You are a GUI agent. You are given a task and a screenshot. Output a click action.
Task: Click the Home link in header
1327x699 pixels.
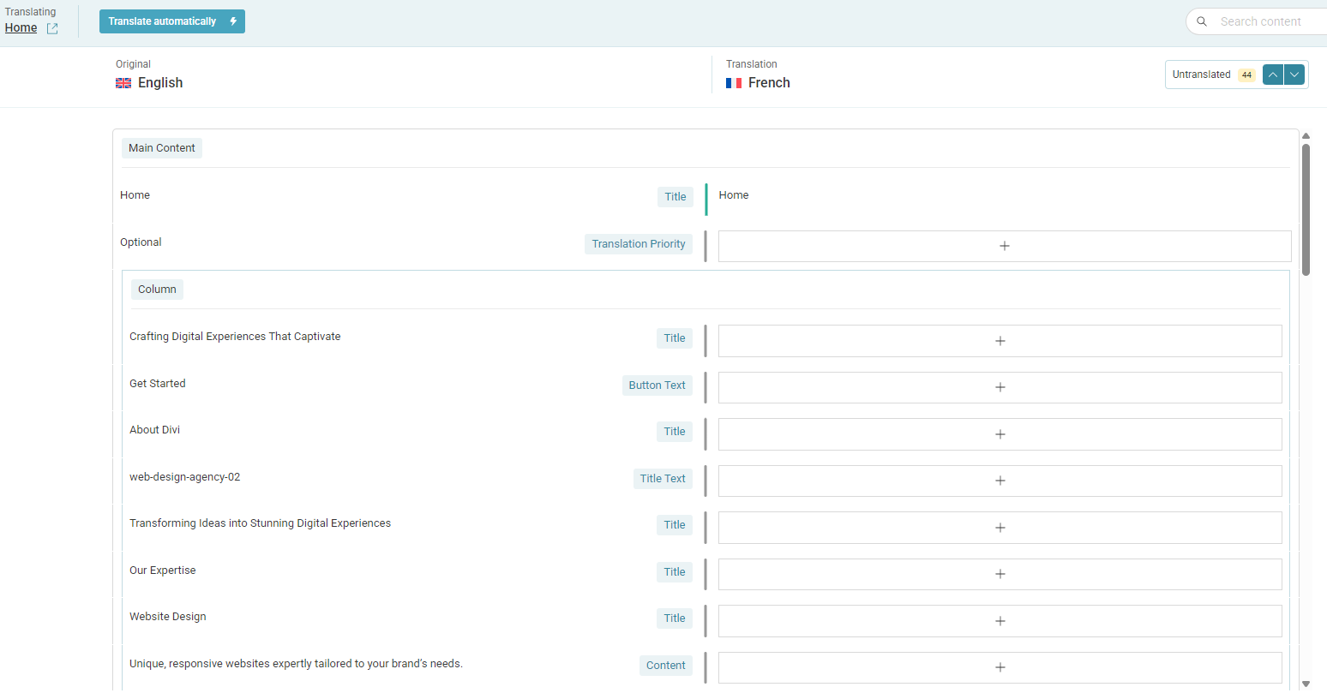[x=21, y=28]
